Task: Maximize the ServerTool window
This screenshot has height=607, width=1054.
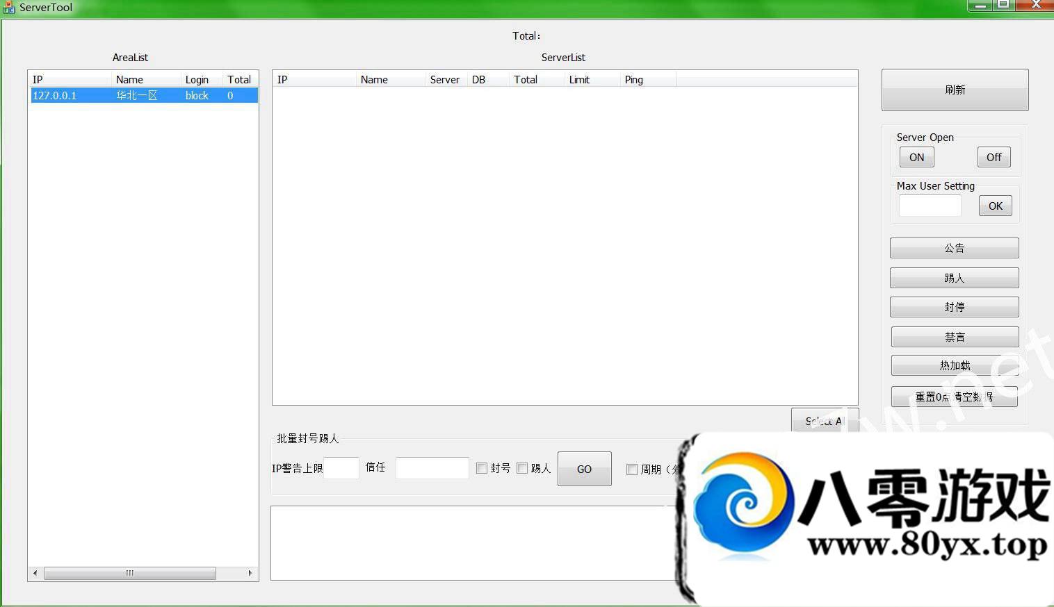Action: (x=1003, y=6)
